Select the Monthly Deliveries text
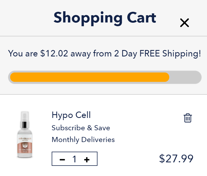Viewport: 207px width, 176px height. point(83,140)
